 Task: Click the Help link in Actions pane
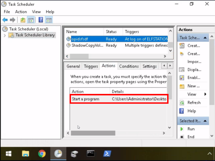tap(191, 111)
